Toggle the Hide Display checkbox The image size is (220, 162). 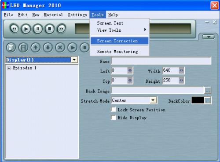114,118
